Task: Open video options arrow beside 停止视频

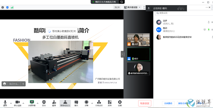Action: point(23,103)
